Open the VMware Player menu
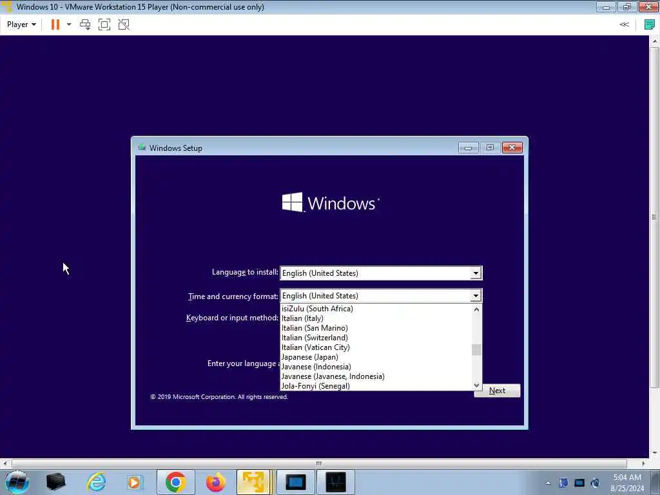Viewport: 660px width, 495px height. pos(21,24)
